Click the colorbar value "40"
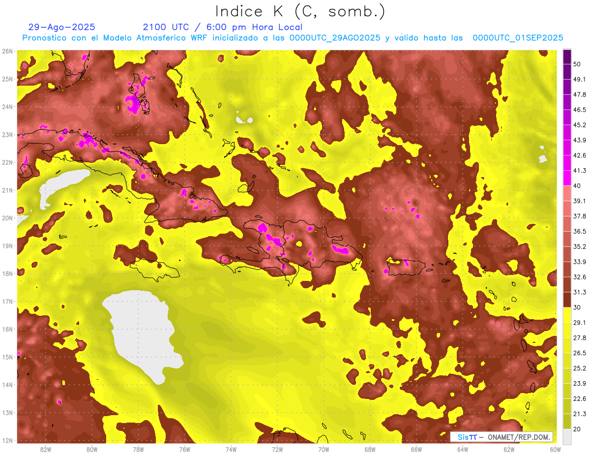The height and width of the screenshot is (456, 590). click(577, 186)
